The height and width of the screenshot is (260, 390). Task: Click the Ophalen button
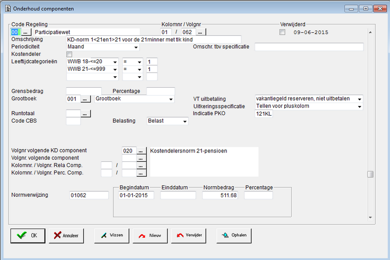pyautogui.click(x=234, y=236)
